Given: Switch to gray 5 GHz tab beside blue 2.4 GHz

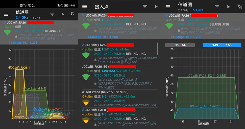Looking at the screenshot, I should [x=36, y=18].
